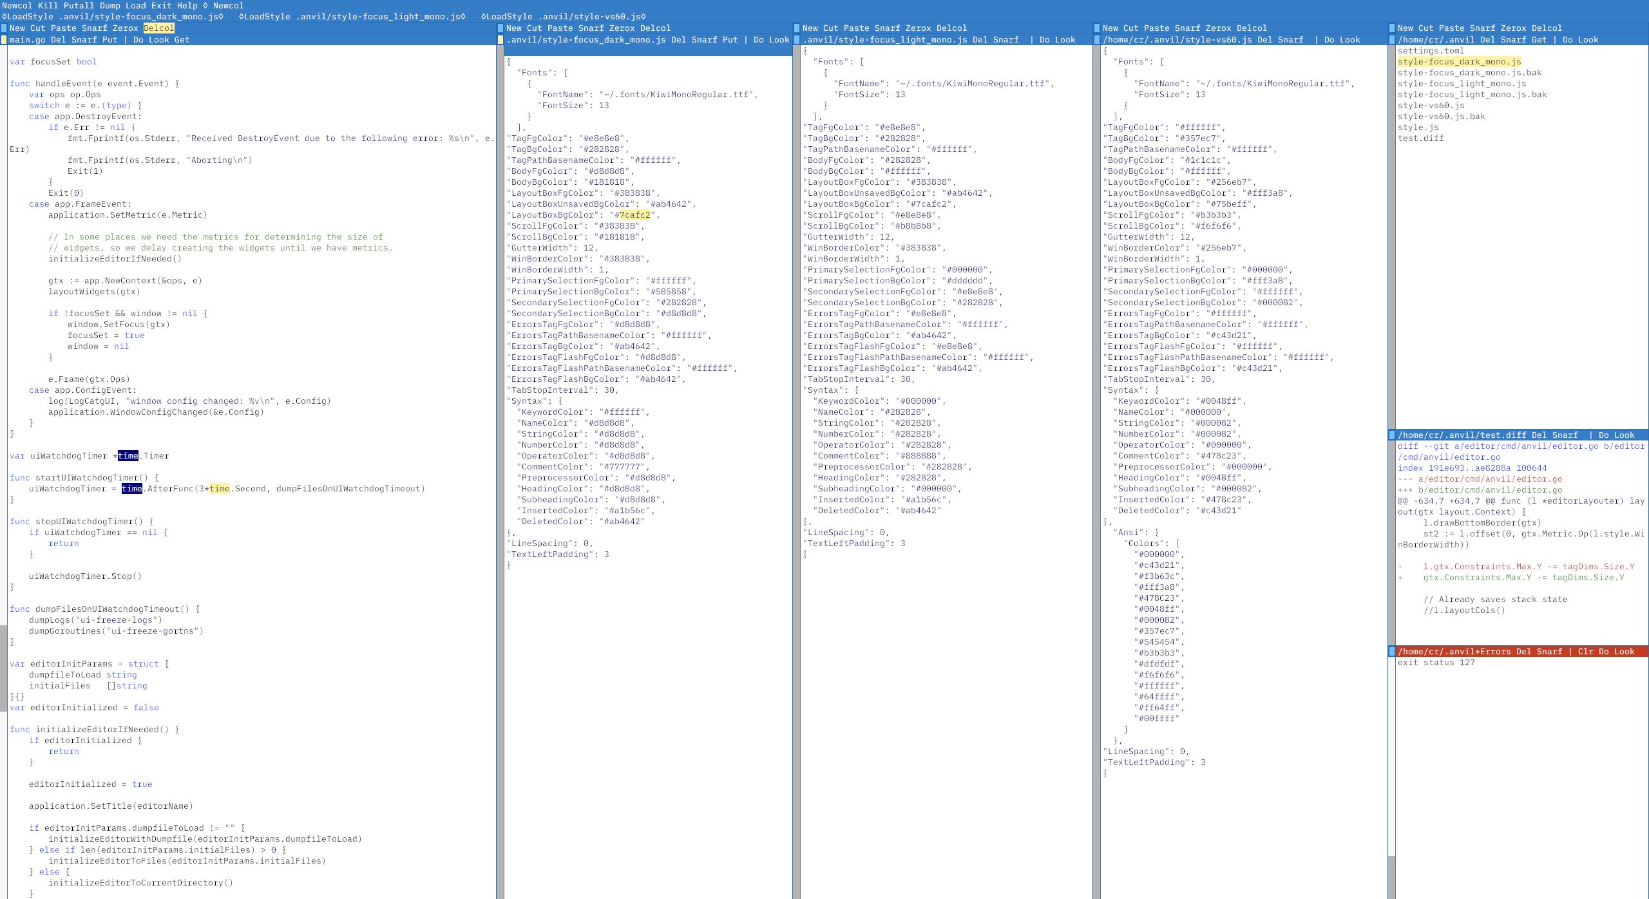Click highlighted 7cafc2 color value text

(634, 215)
